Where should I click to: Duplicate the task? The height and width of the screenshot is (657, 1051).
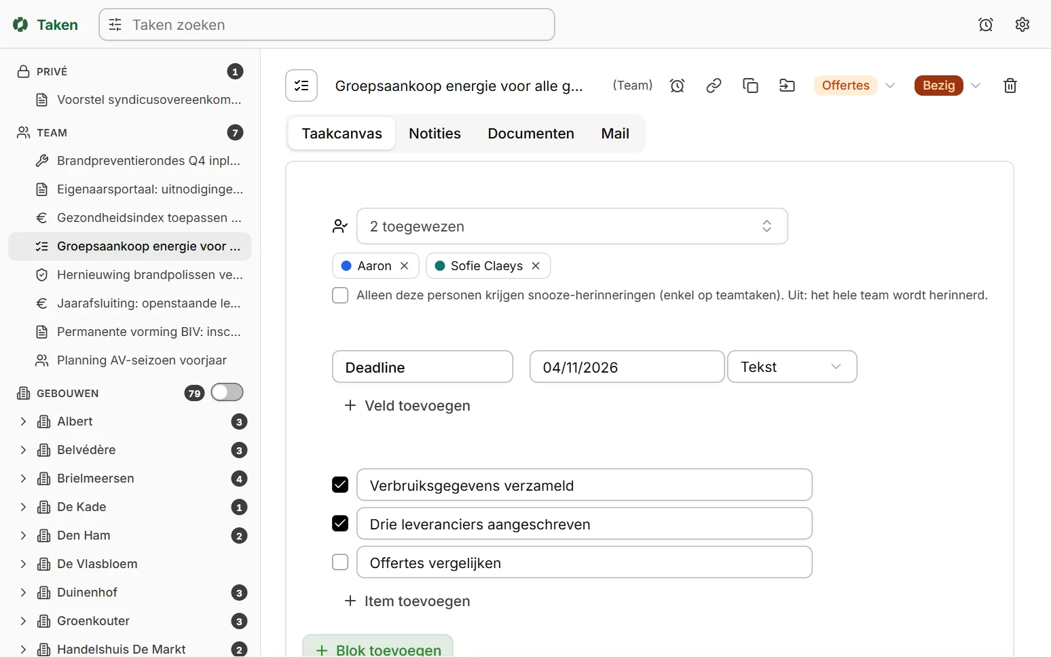pyautogui.click(x=750, y=86)
